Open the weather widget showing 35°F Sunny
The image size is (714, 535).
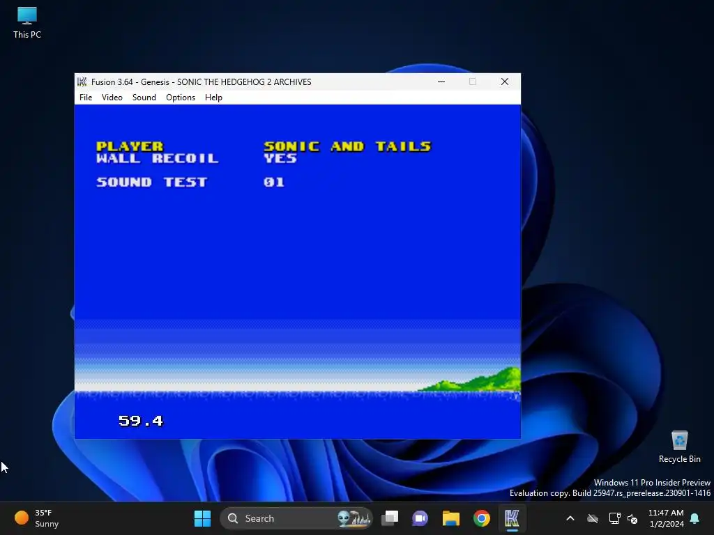[37, 518]
